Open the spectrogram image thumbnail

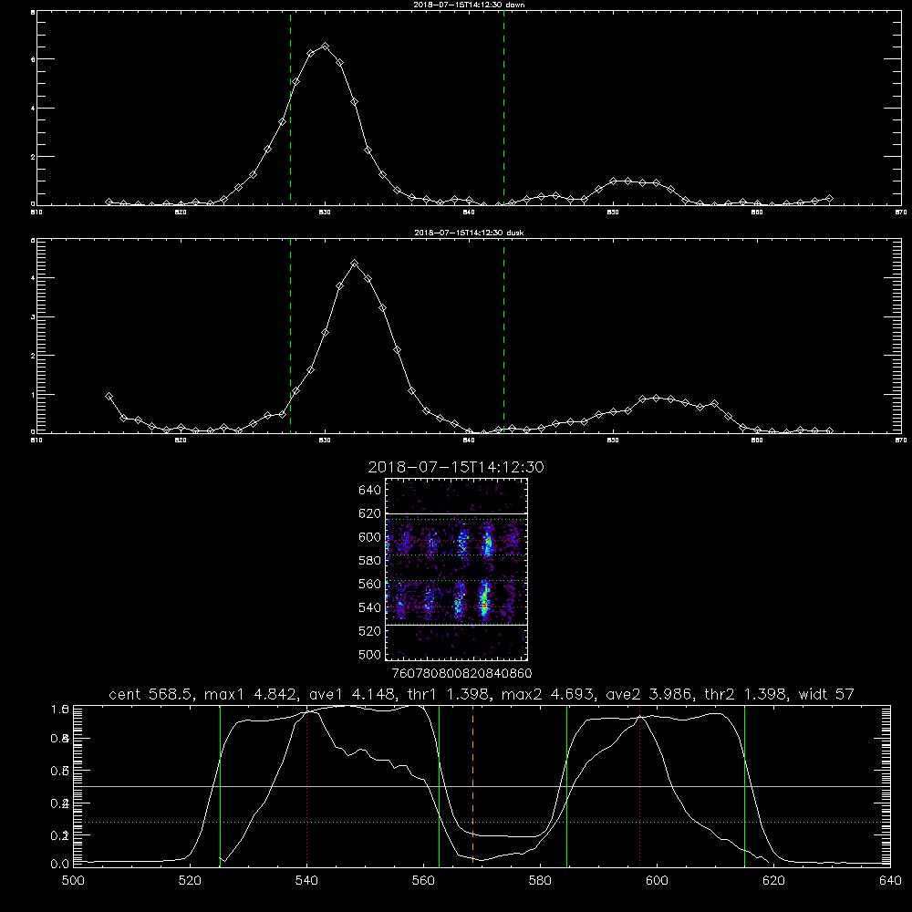point(457,569)
